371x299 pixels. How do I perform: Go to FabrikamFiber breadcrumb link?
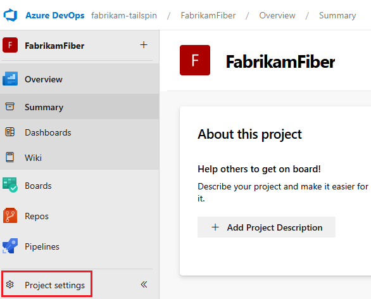(208, 15)
